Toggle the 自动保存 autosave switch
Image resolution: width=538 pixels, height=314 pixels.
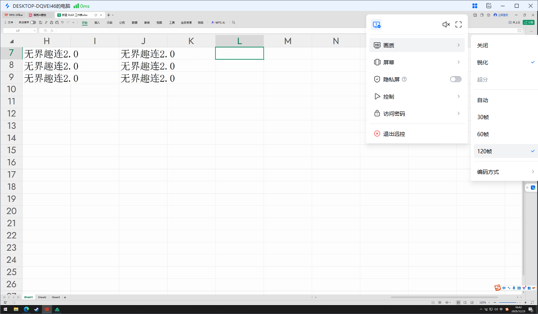33,23
